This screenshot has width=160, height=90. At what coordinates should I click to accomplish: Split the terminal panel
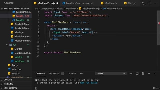[137, 73]
